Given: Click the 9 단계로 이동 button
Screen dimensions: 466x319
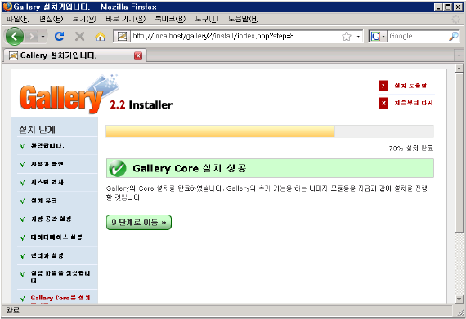Looking at the screenshot, I should point(139,223).
